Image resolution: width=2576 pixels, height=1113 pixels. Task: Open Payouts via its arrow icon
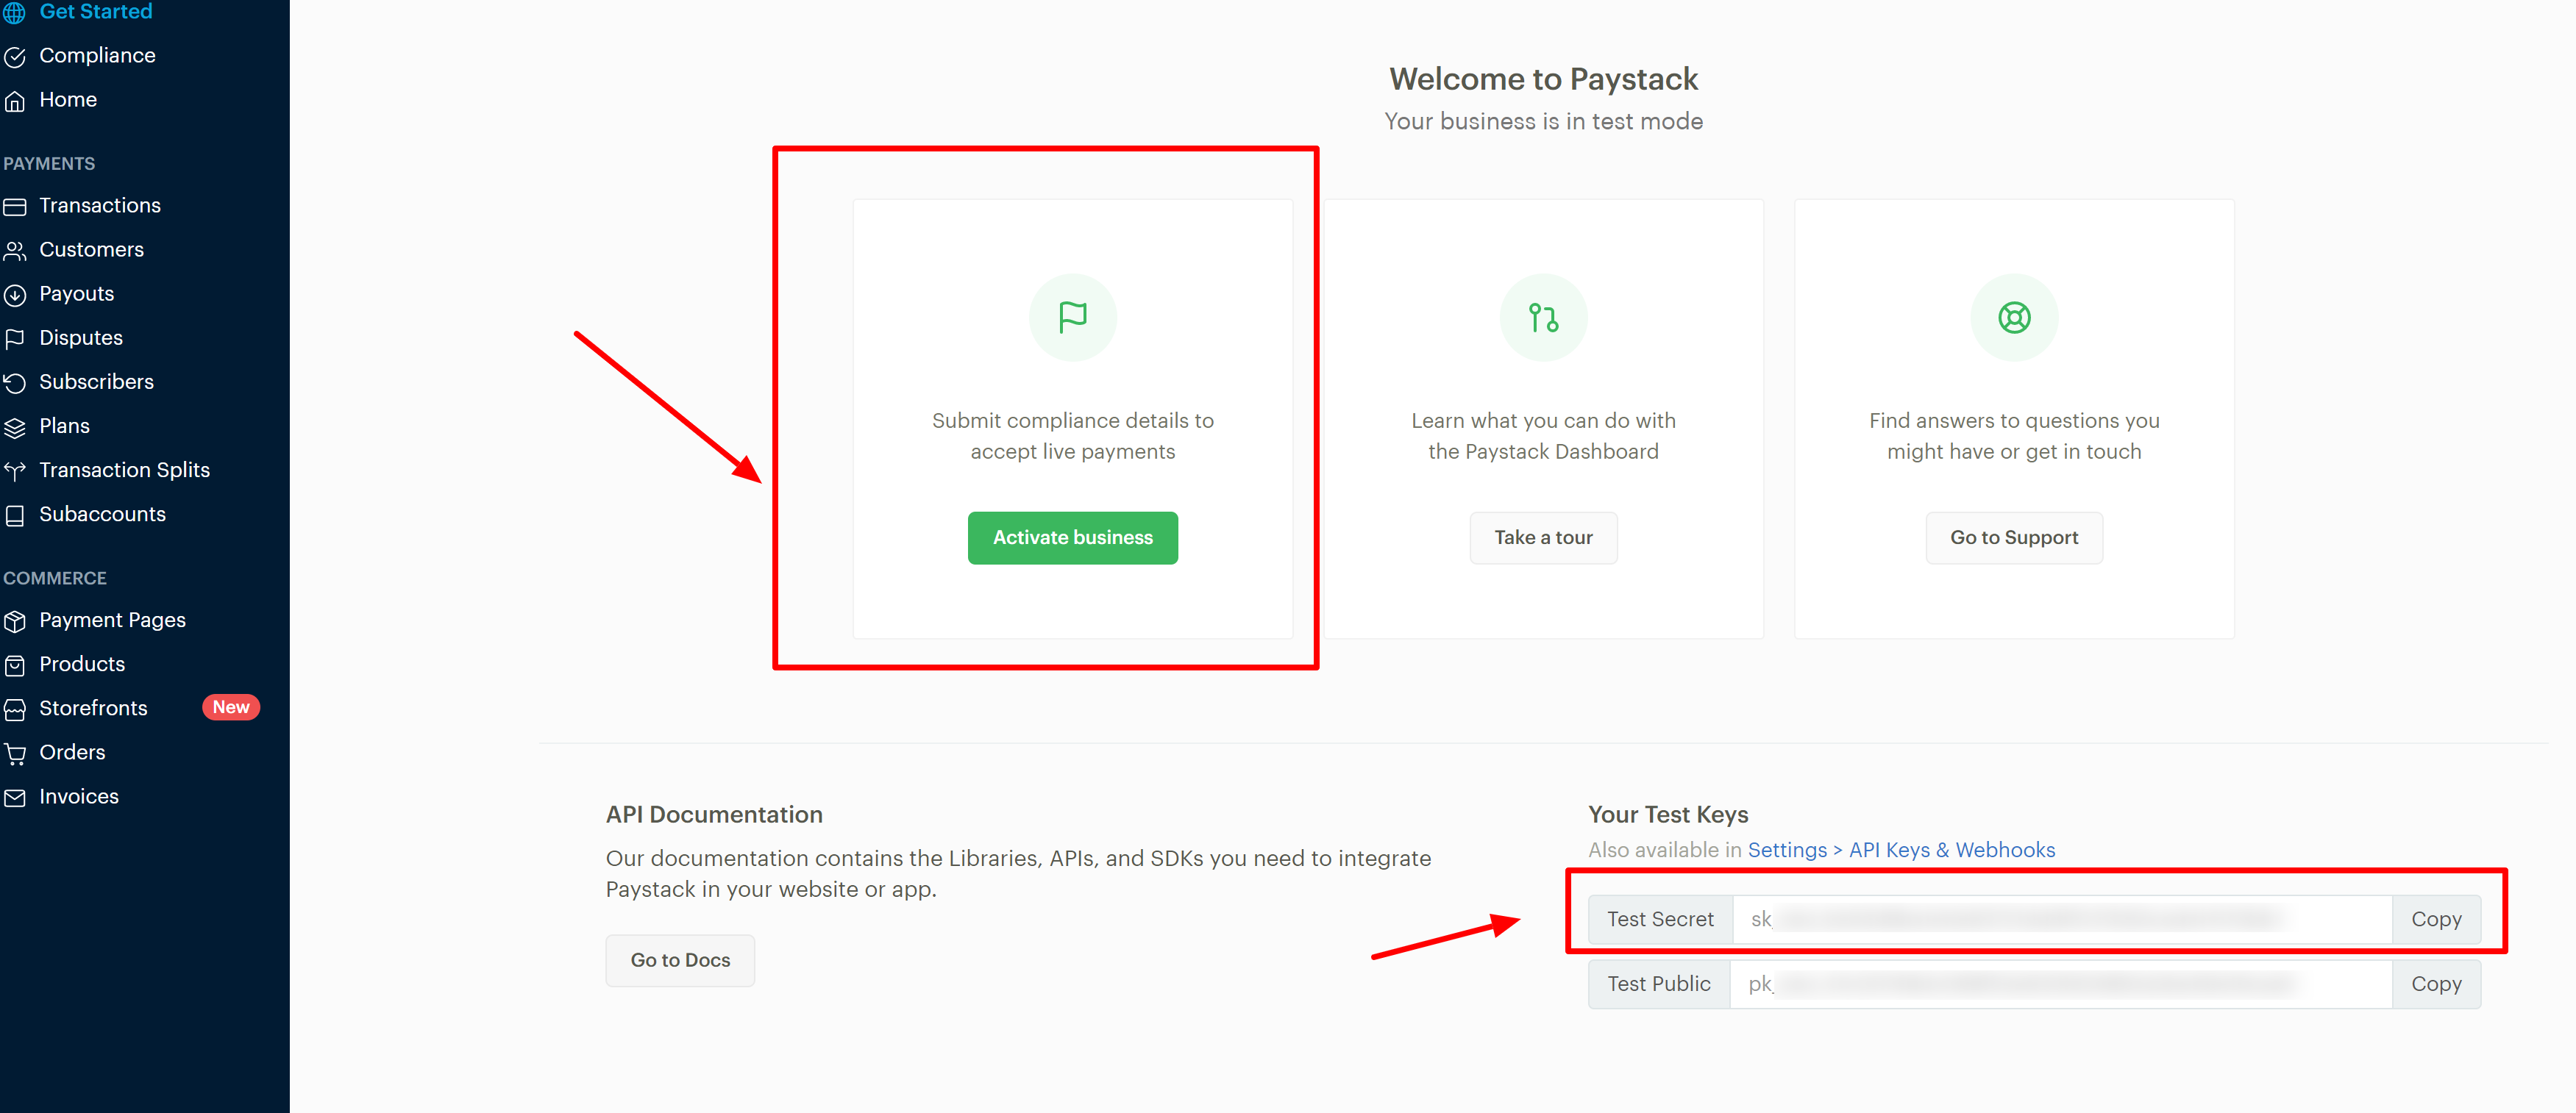15,295
